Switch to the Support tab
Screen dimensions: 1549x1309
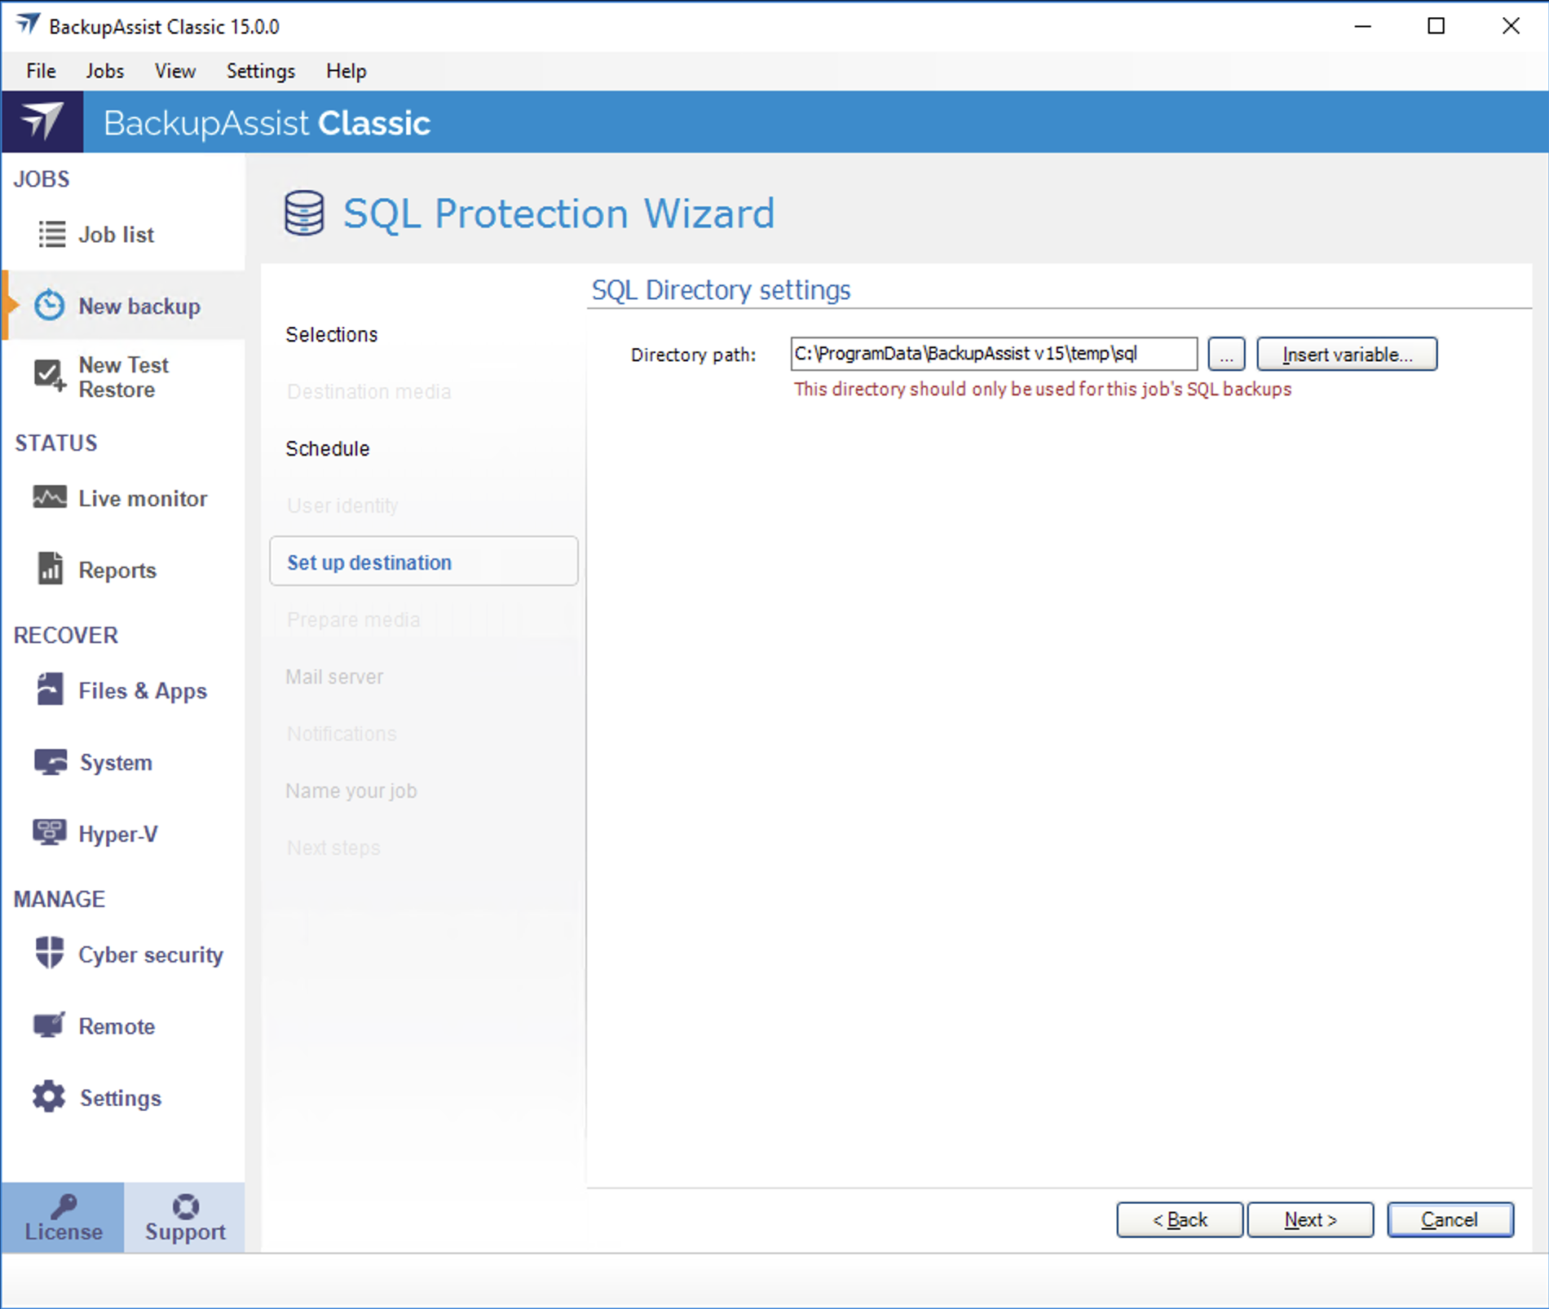click(x=185, y=1218)
